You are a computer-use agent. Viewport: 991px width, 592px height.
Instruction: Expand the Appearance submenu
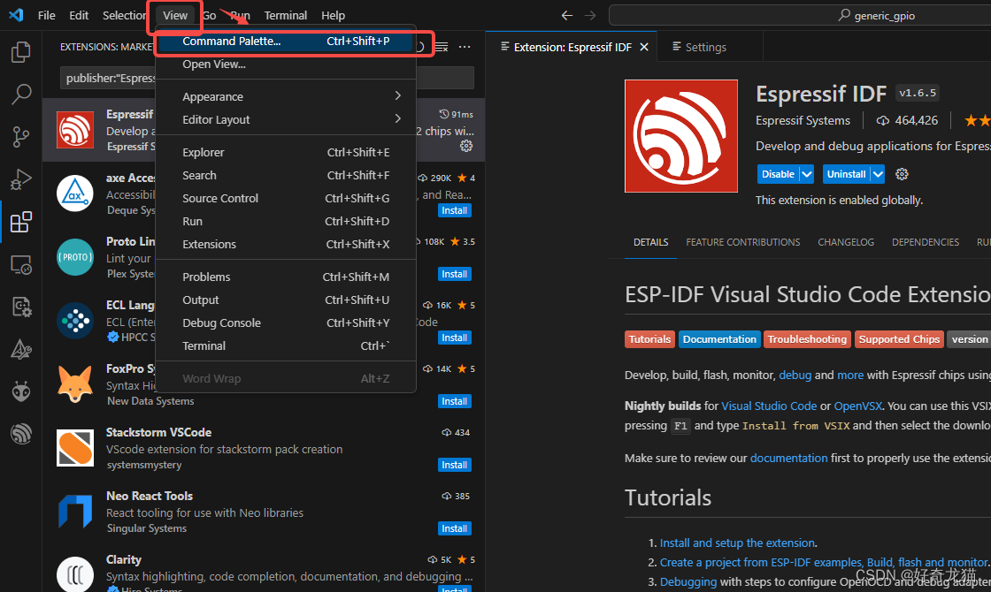[x=212, y=96]
